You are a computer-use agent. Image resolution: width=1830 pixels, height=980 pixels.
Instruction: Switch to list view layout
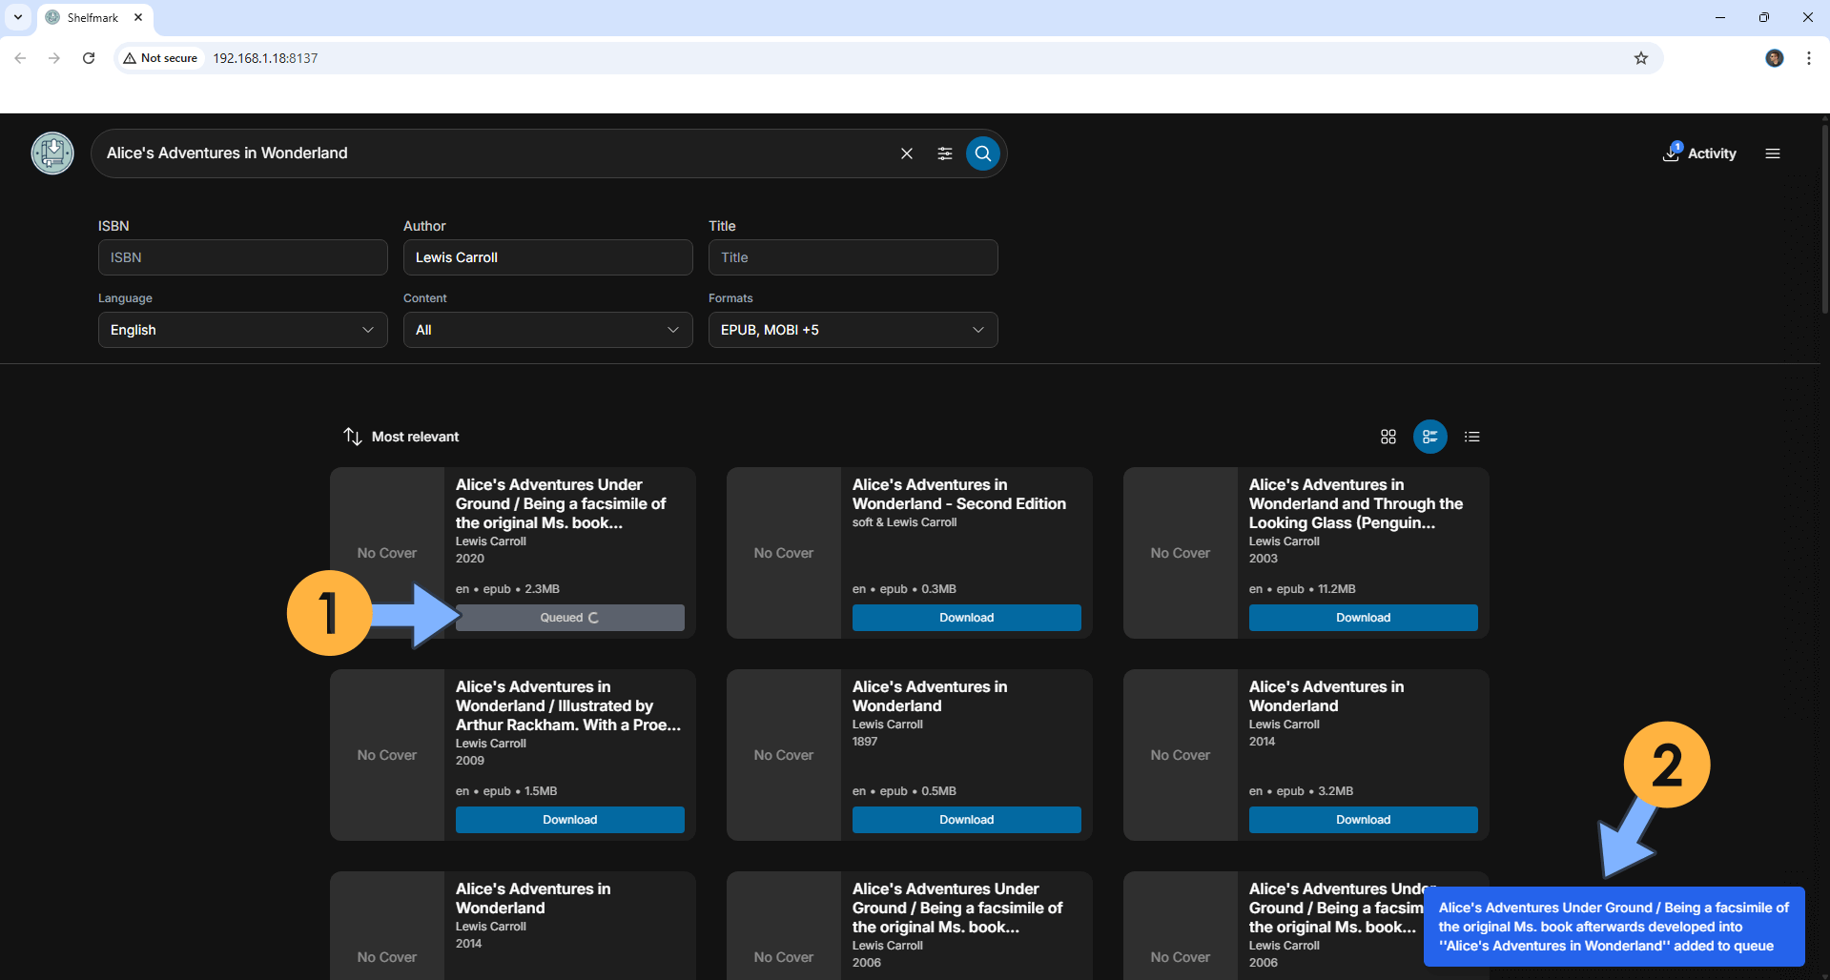[x=1471, y=437]
